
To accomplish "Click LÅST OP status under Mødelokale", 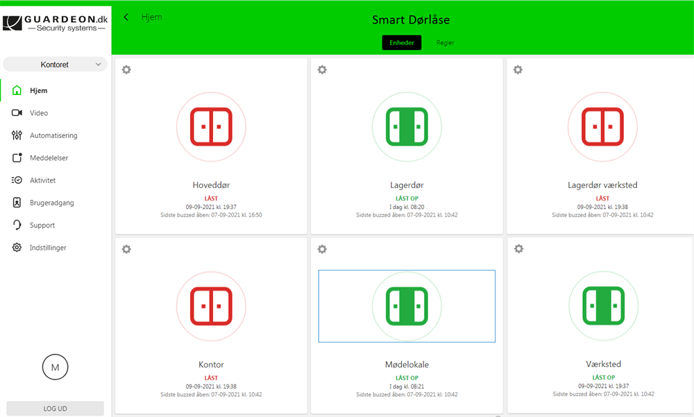I will pos(407,378).
